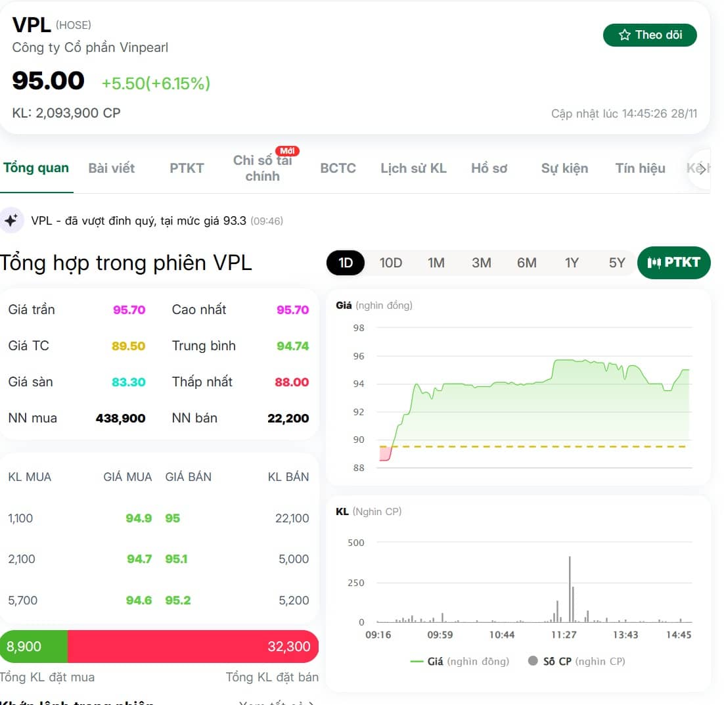Screen dimensions: 724x705
Task: Open the Tín hiệu tab
Action: coord(640,168)
